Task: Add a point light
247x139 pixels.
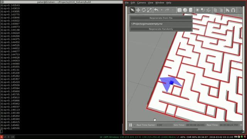Action: (x=197, y=10)
